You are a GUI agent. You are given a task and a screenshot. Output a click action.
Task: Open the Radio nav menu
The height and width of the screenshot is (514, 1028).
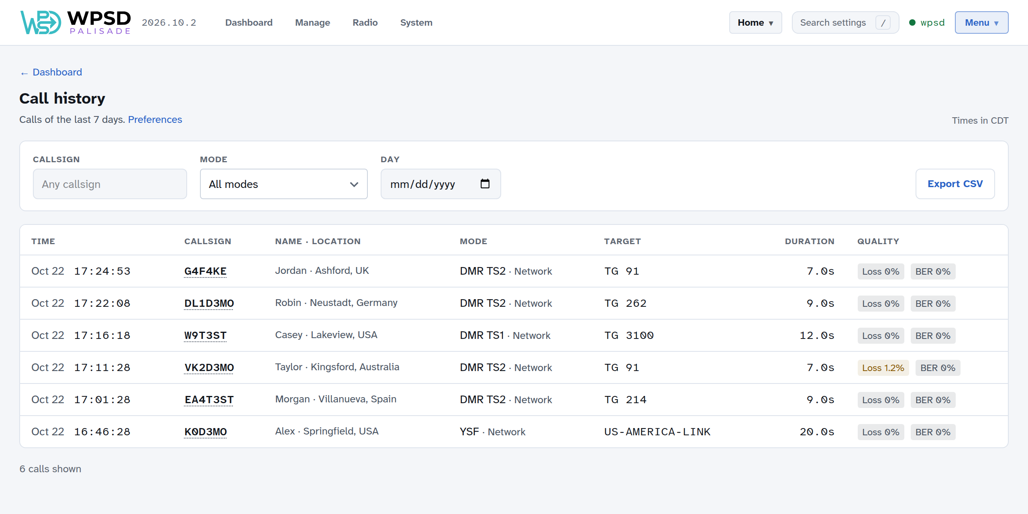pos(365,22)
